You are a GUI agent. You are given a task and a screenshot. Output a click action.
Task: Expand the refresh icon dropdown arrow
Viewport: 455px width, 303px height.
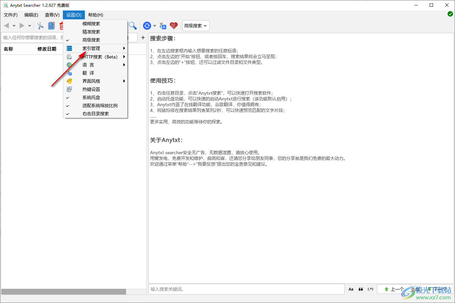[154, 26]
